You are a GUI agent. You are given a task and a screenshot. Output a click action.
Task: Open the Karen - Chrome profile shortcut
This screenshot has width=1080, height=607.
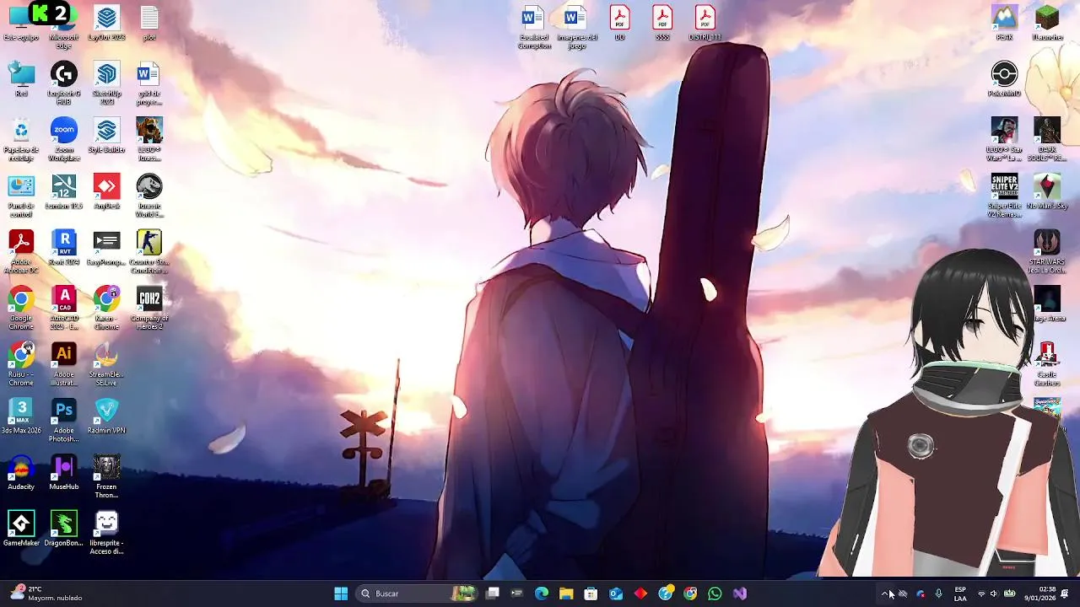pyautogui.click(x=106, y=307)
